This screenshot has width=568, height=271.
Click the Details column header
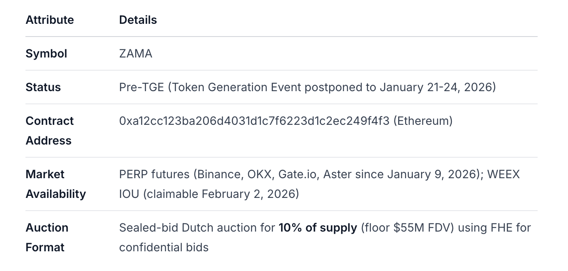pyautogui.click(x=138, y=20)
